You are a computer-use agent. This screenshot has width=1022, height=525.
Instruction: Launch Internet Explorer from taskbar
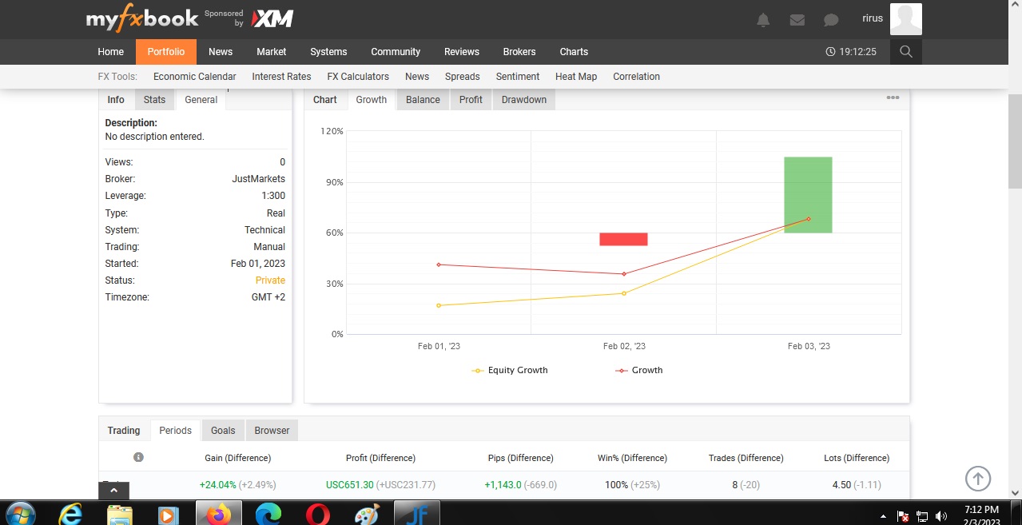click(70, 514)
